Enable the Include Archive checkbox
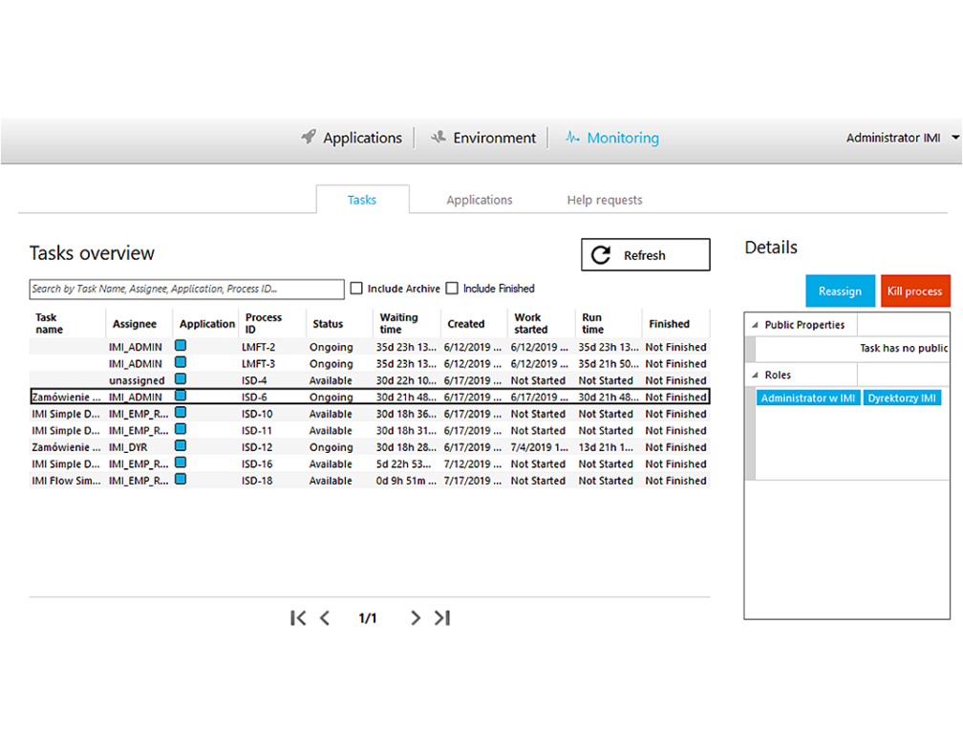Image resolution: width=963 pixels, height=754 pixels. (x=356, y=289)
